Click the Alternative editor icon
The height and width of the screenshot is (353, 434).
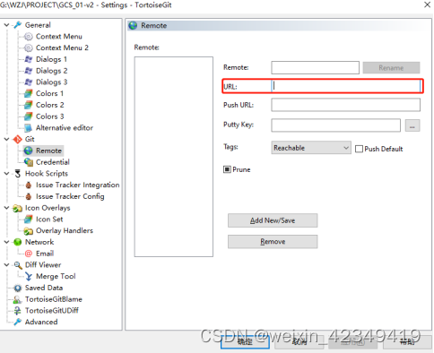coord(29,128)
